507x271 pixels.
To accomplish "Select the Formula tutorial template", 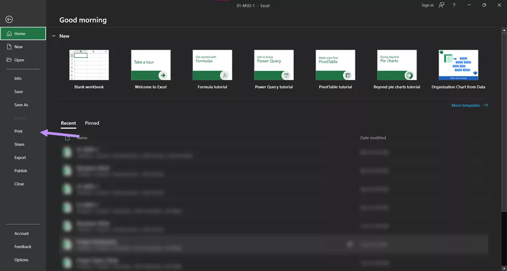I will tap(212, 65).
